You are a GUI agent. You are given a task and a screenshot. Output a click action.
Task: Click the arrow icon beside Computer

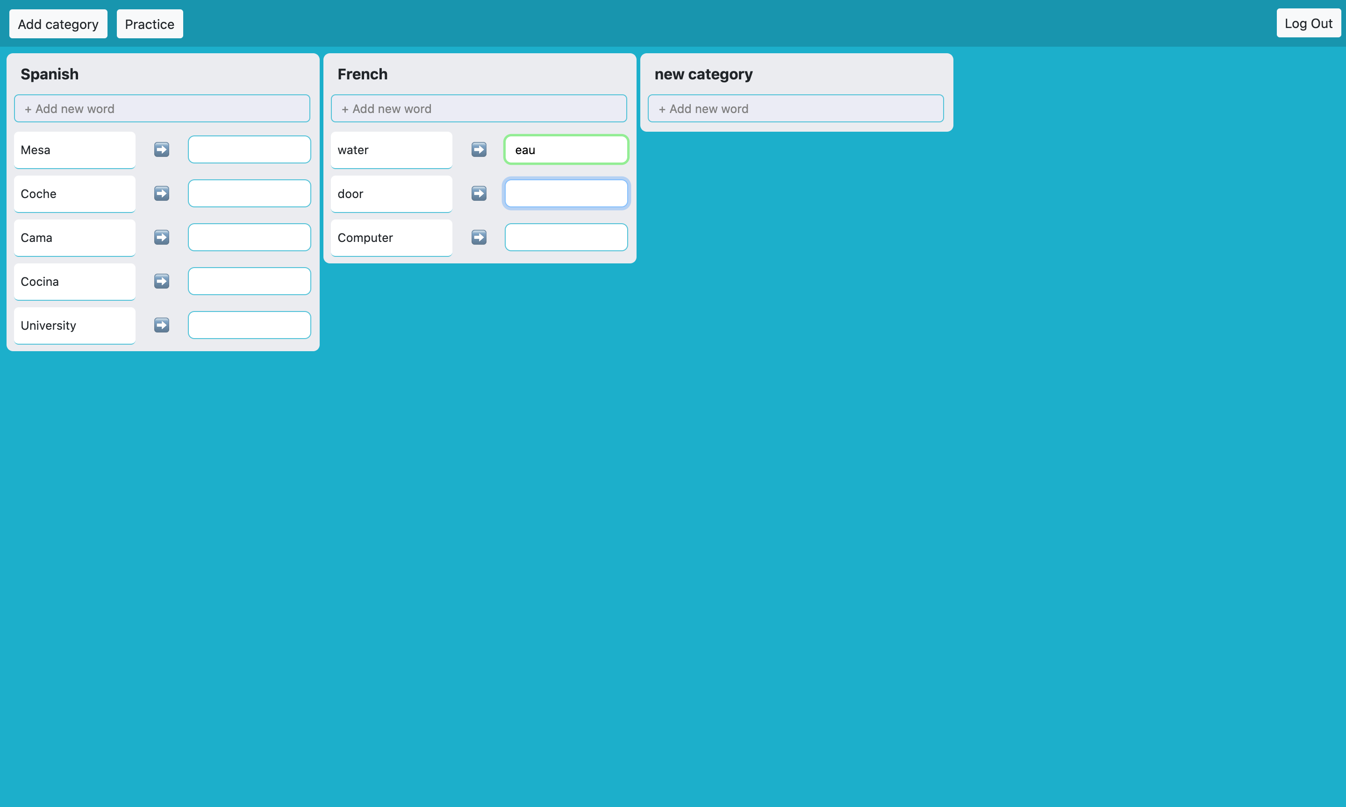click(479, 238)
